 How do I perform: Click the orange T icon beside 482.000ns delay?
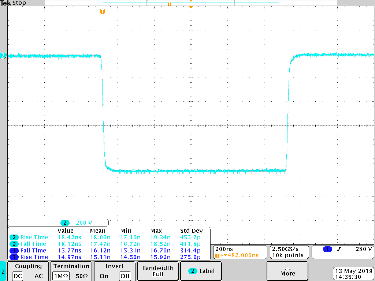pyautogui.click(x=218, y=255)
